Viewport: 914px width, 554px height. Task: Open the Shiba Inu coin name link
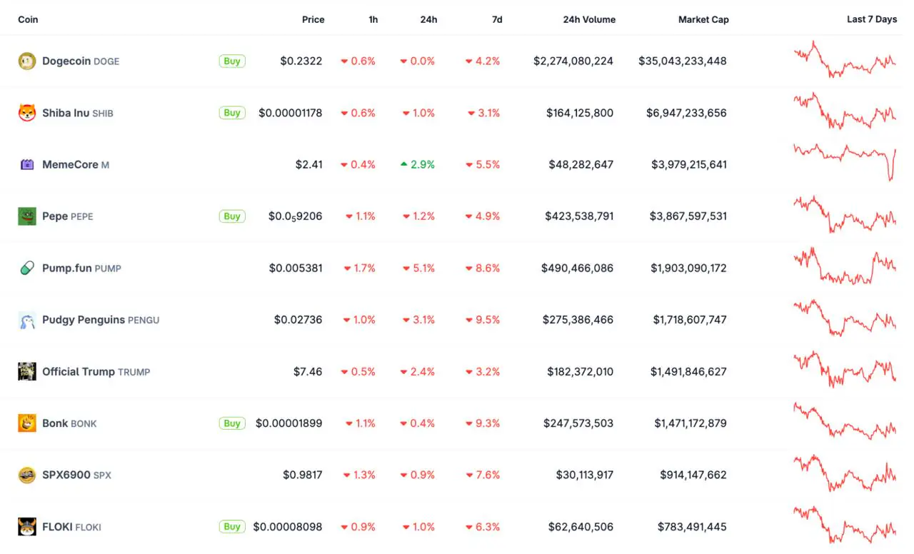[x=66, y=113]
